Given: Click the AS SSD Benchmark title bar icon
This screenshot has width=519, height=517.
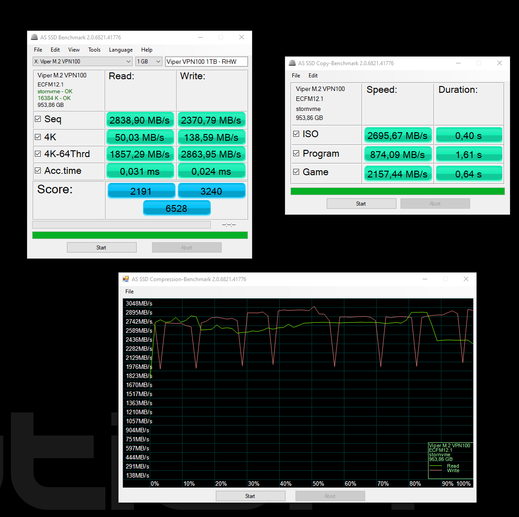Looking at the screenshot, I should (34, 37).
